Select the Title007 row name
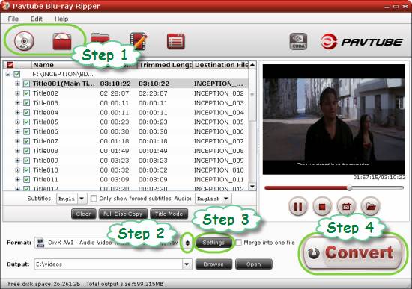Image resolution: width=412 pixels, height=289 pixels. [46, 141]
